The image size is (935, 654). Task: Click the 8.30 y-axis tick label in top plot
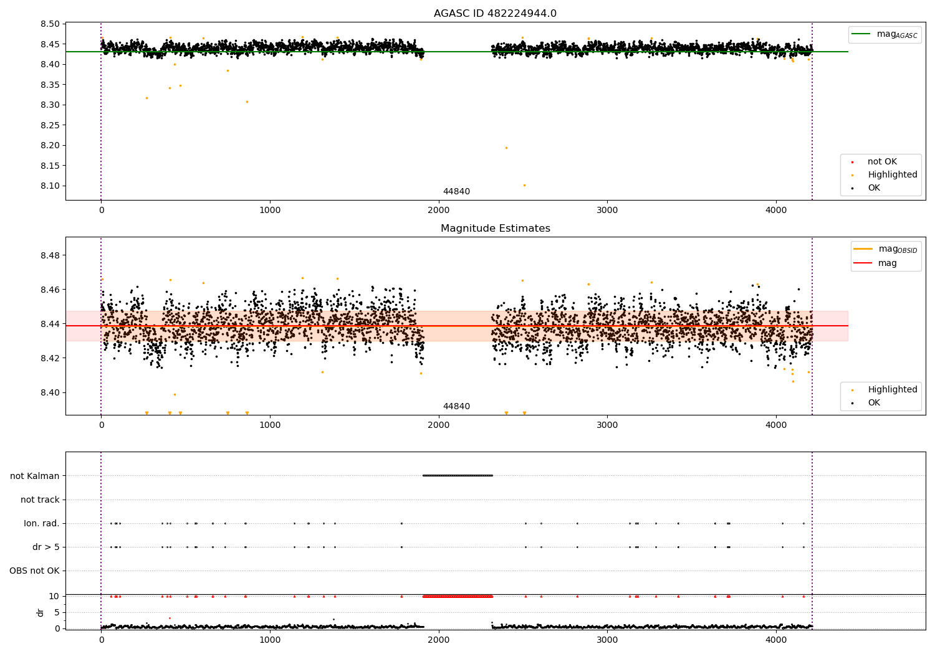pos(50,105)
